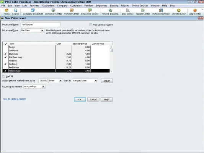Viewport: 204px width, 153px height.
Task: Open the Employee Center icon
Action: pyautogui.click(x=90, y=12)
